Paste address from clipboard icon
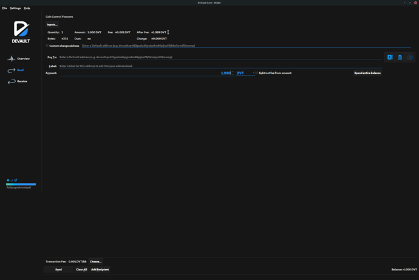The width and height of the screenshot is (419, 280). [400, 58]
